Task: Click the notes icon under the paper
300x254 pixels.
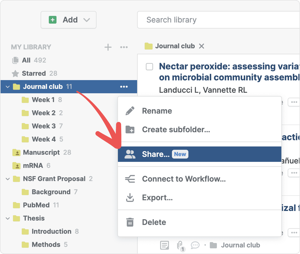Action: click(x=165, y=245)
